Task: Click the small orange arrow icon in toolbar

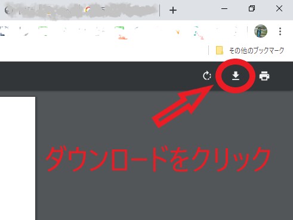Action: (178, 32)
